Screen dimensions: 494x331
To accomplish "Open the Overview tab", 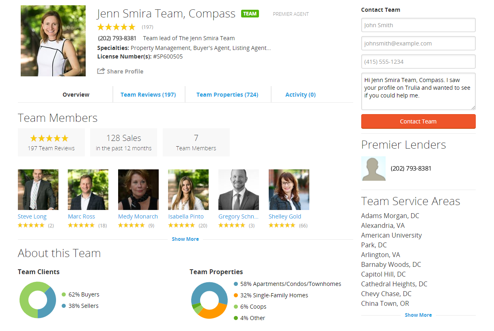I will pos(76,95).
